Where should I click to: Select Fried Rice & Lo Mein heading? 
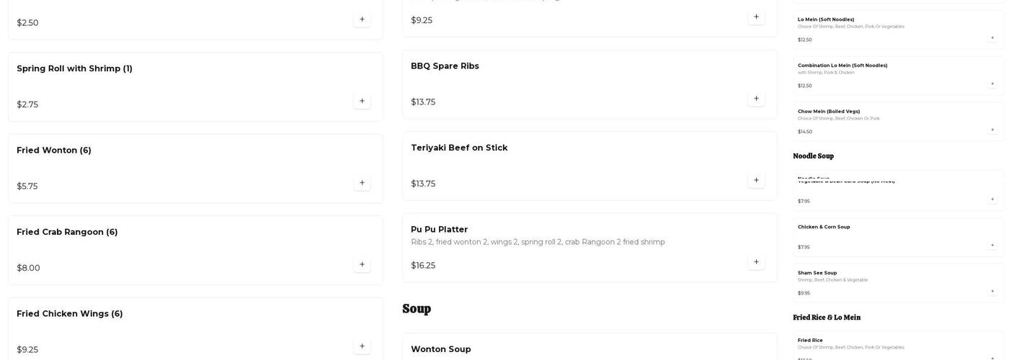click(827, 318)
